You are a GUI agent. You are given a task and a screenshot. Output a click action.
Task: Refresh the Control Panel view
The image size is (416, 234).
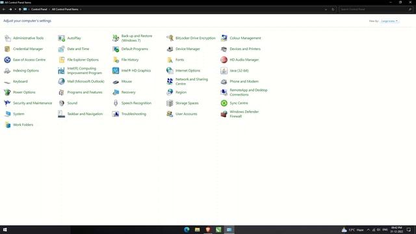pyautogui.click(x=333, y=9)
